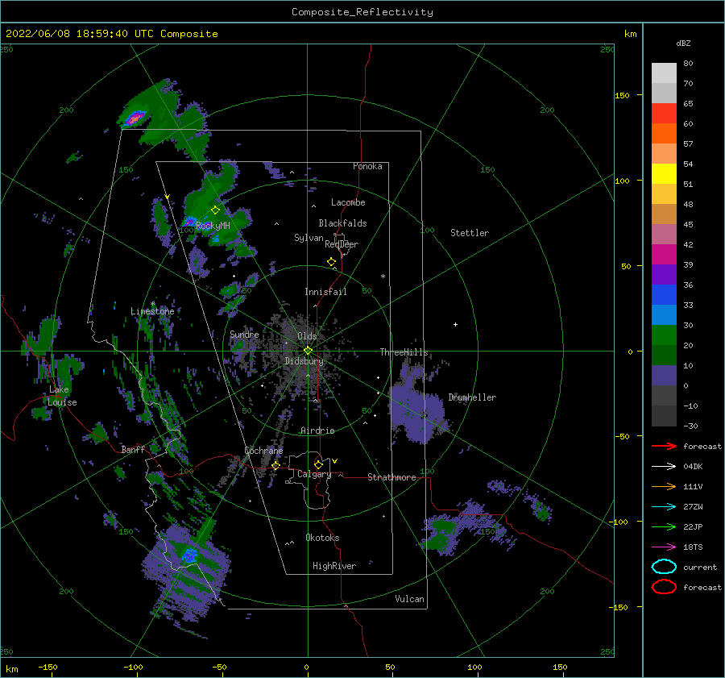Select the 65 dBZ red color swatch
Screen dimensions: 725x678
click(664, 114)
